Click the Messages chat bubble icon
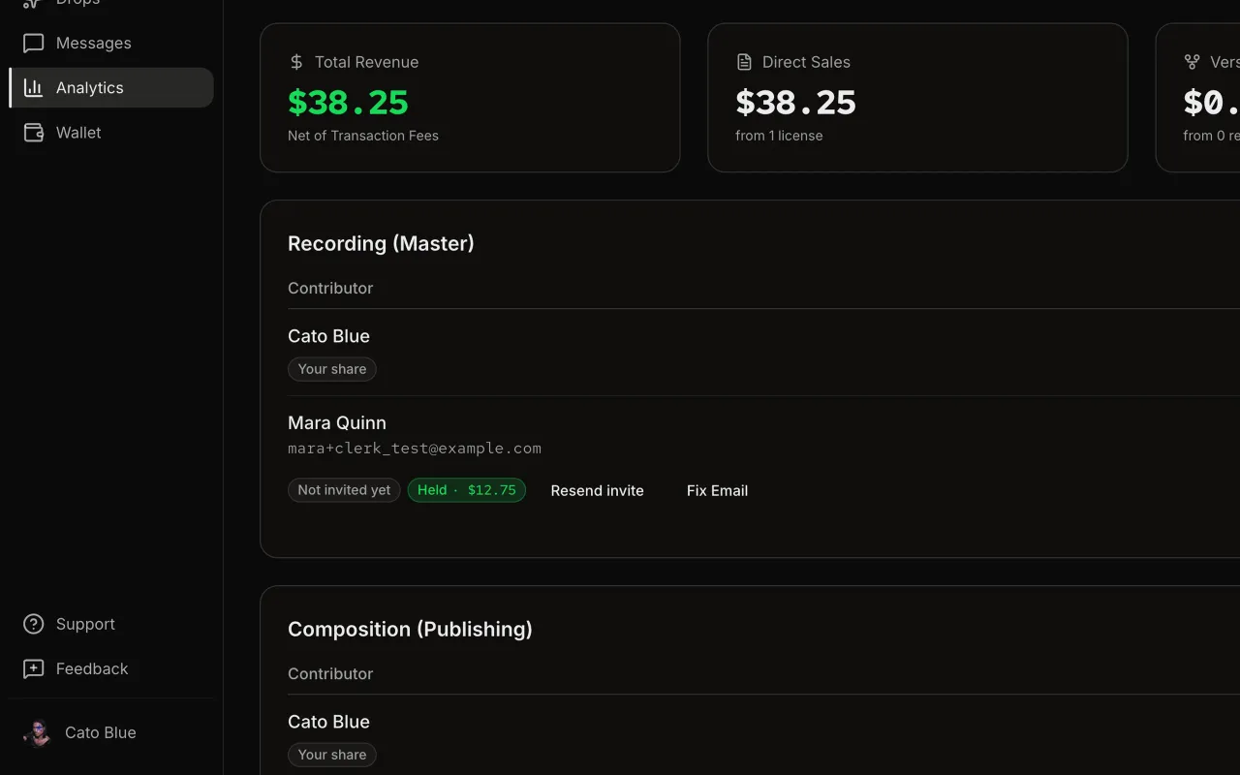Screen dimensions: 1240x775 tap(34, 44)
